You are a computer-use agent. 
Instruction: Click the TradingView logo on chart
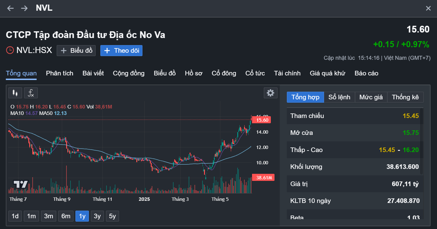pyautogui.click(x=21, y=184)
